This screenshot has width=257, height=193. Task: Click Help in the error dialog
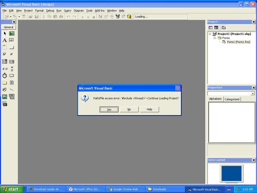tap(150, 109)
